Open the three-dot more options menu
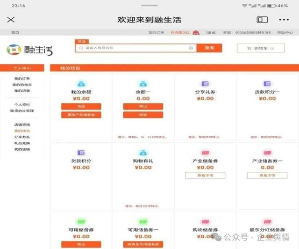The image size is (299, 249). pyautogui.click(x=284, y=20)
